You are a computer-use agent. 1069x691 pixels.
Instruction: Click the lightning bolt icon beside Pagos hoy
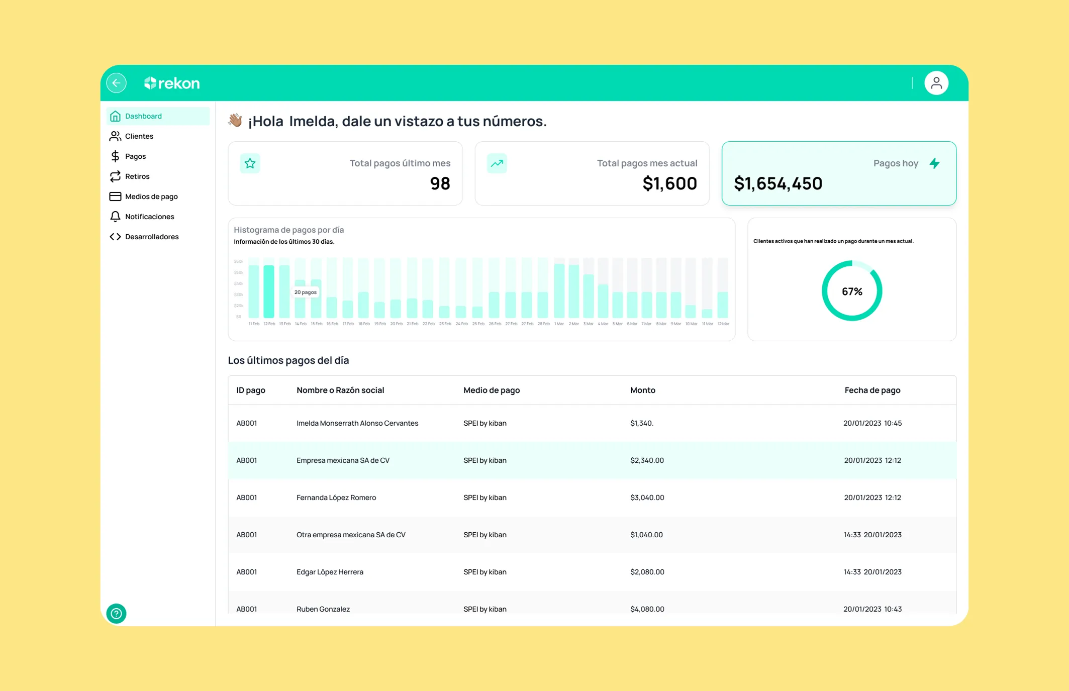click(x=934, y=163)
